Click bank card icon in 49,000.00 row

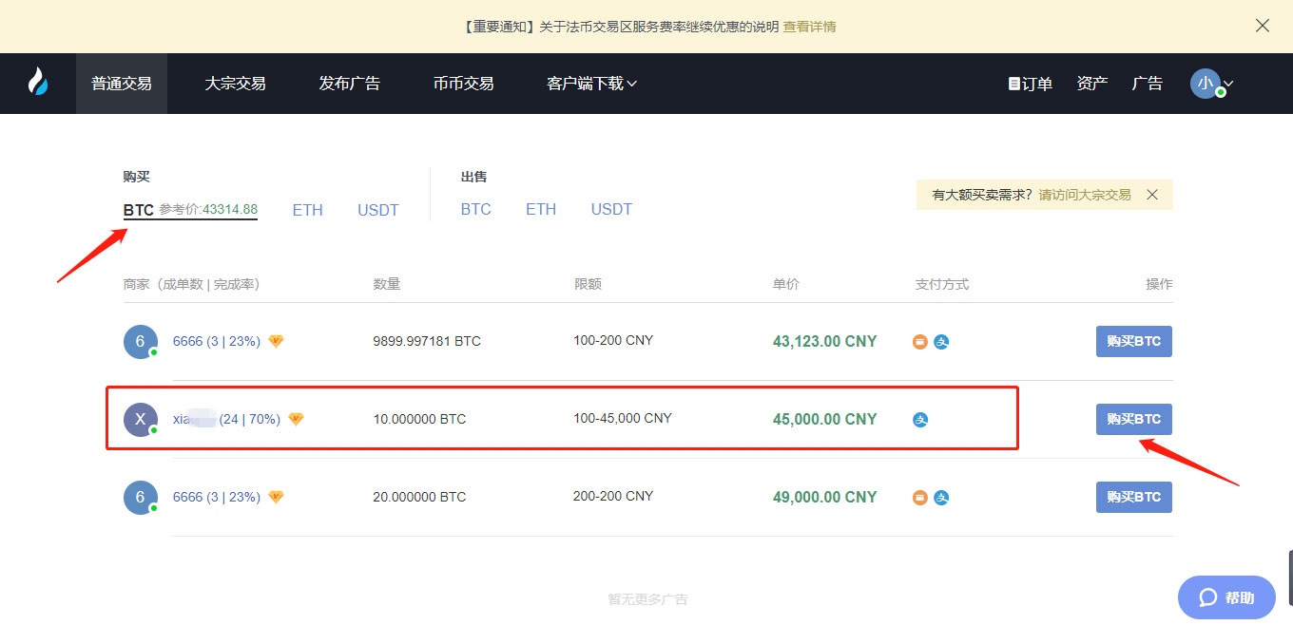tap(920, 498)
